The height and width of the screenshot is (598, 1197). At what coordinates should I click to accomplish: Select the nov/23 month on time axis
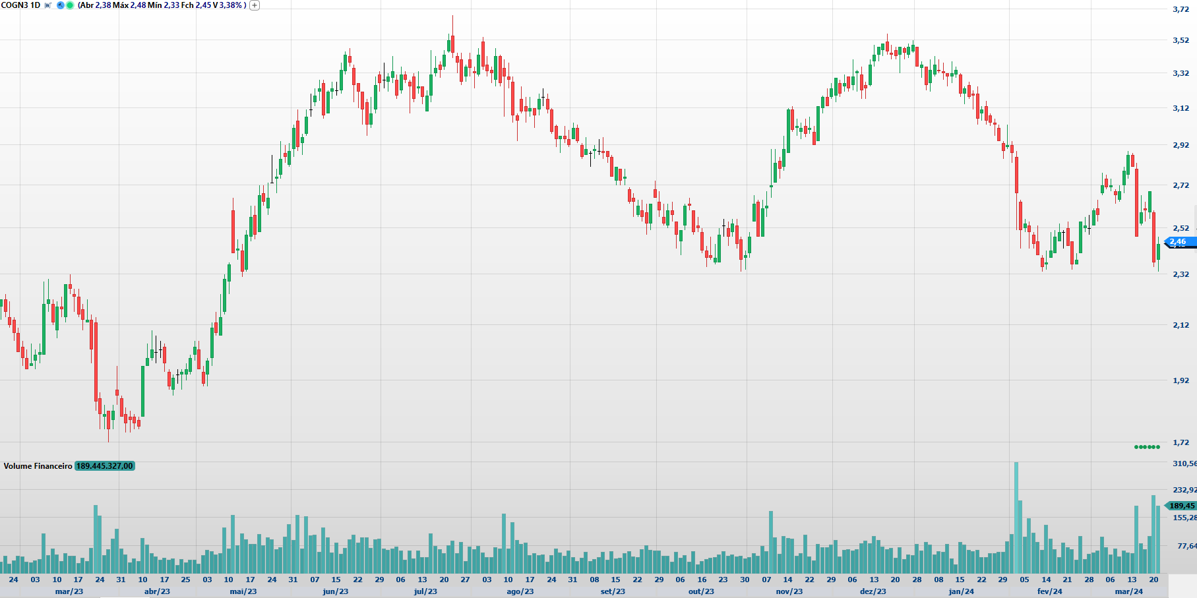pos(789,591)
